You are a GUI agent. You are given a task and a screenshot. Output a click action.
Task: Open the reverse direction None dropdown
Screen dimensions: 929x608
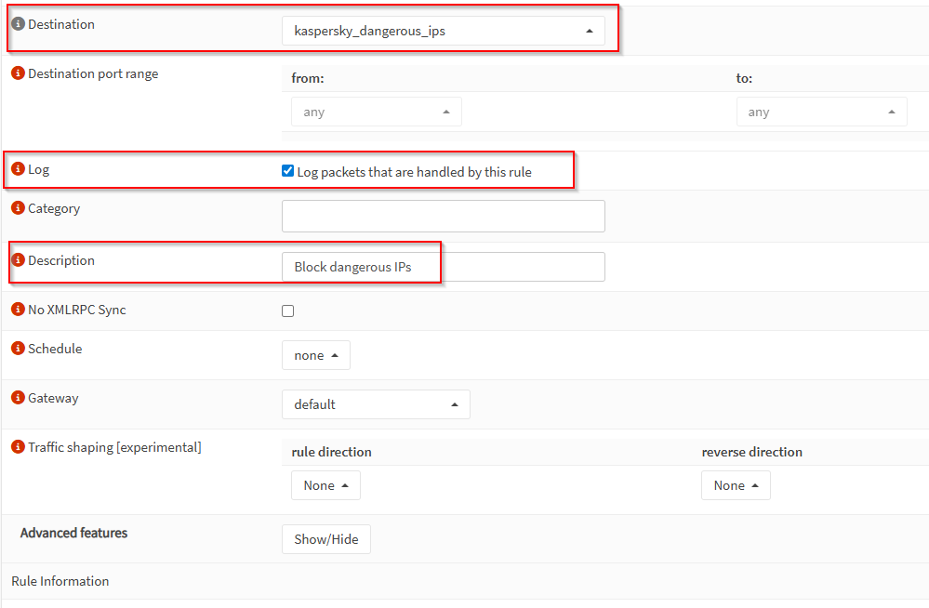pyautogui.click(x=736, y=485)
